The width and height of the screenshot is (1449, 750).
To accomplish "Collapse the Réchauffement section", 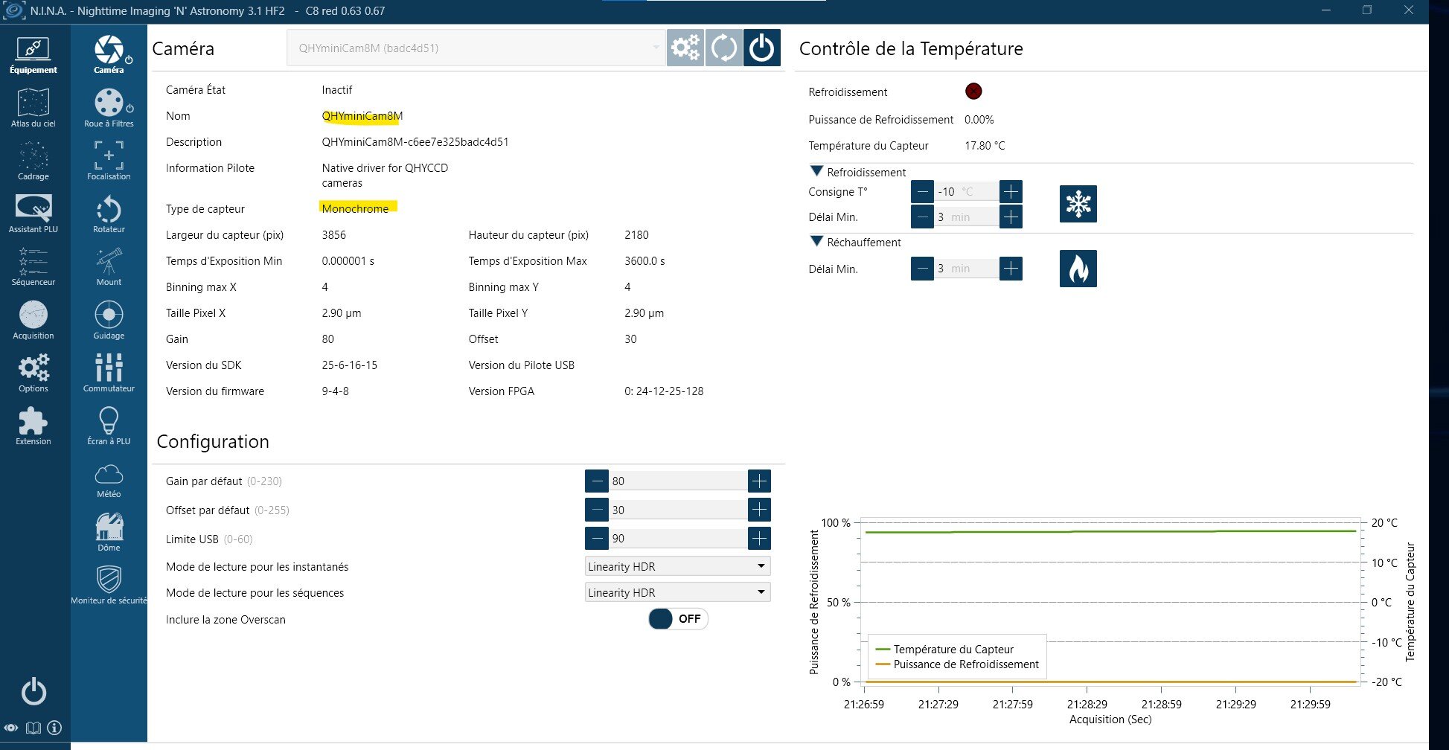I will coord(816,242).
